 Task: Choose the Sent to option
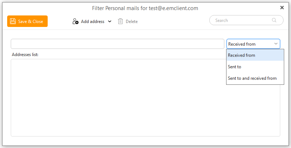[255, 67]
